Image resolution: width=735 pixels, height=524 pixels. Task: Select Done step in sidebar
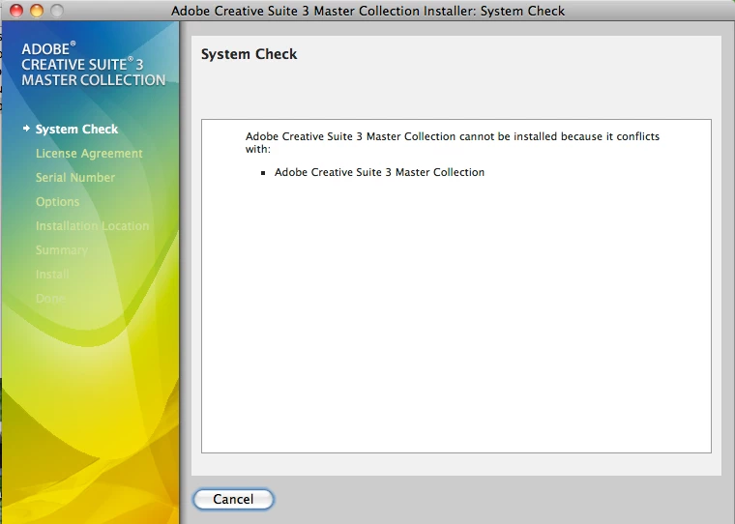(50, 299)
